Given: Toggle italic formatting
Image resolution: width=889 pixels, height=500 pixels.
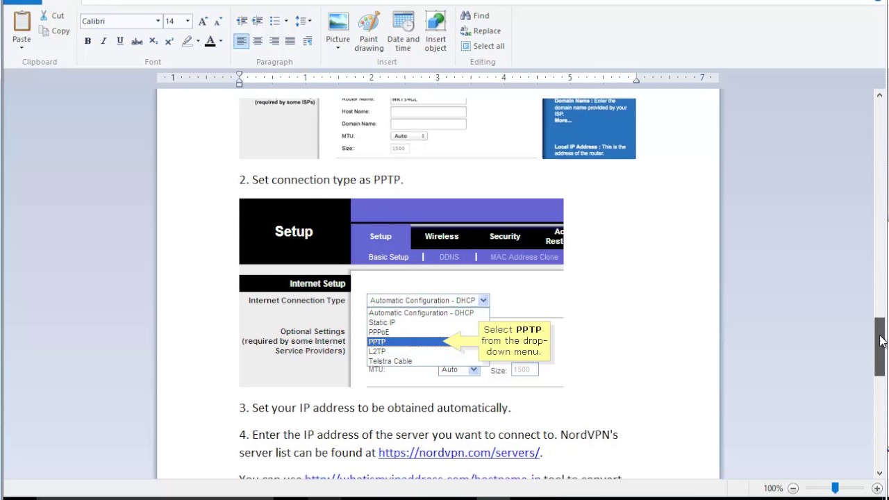Looking at the screenshot, I should pos(103,41).
